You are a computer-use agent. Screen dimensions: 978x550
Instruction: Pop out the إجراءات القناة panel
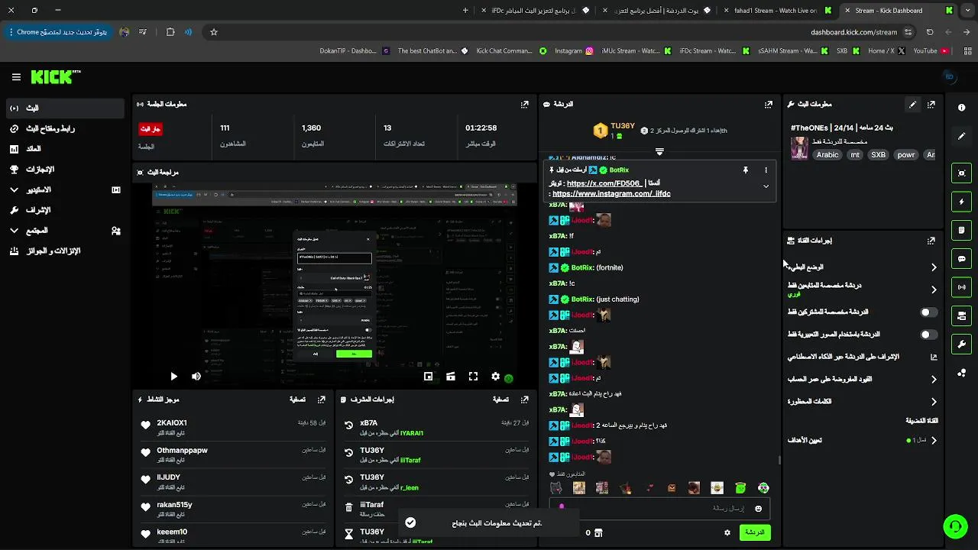click(931, 241)
